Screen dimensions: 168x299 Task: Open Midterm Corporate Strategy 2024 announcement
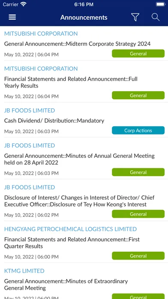coord(77,44)
